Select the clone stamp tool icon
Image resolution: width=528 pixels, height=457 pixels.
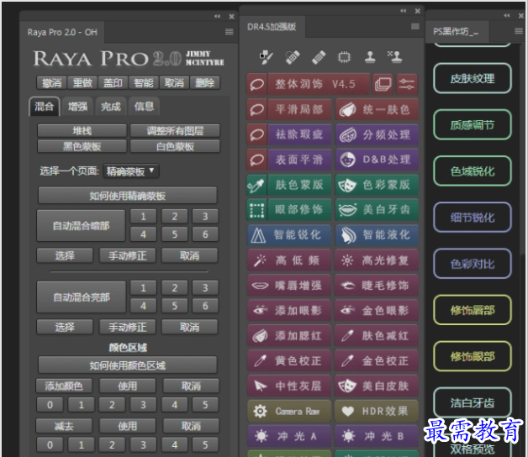(x=370, y=57)
